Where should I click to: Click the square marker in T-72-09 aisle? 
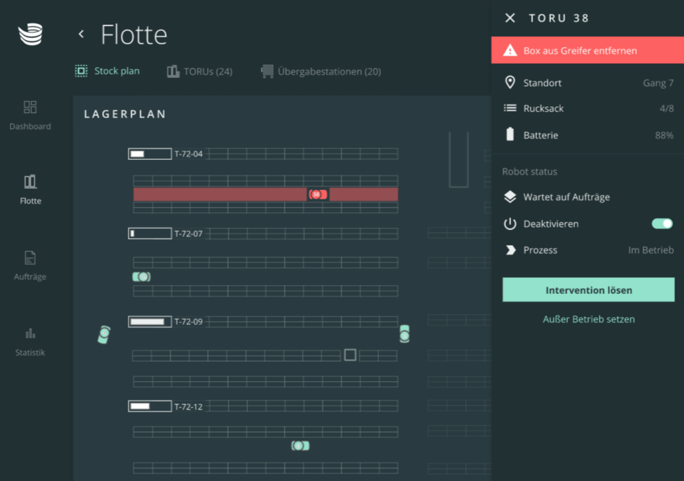pos(350,355)
